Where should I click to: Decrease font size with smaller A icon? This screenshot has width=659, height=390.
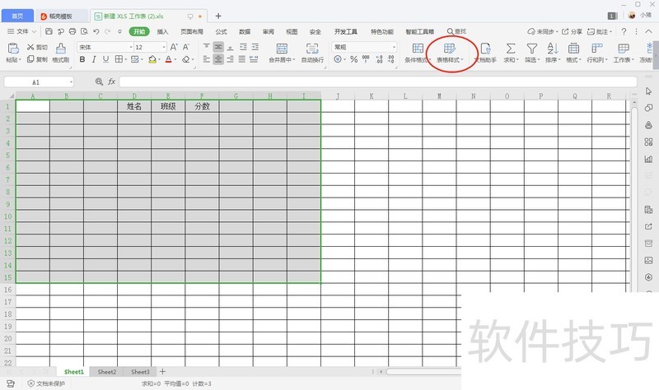(186, 47)
